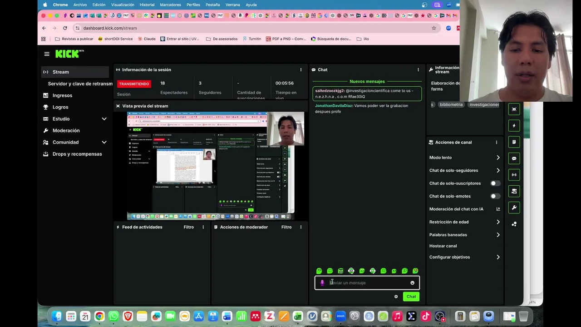The image size is (581, 327).
Task: Select Stream in sidebar
Action: (75, 72)
